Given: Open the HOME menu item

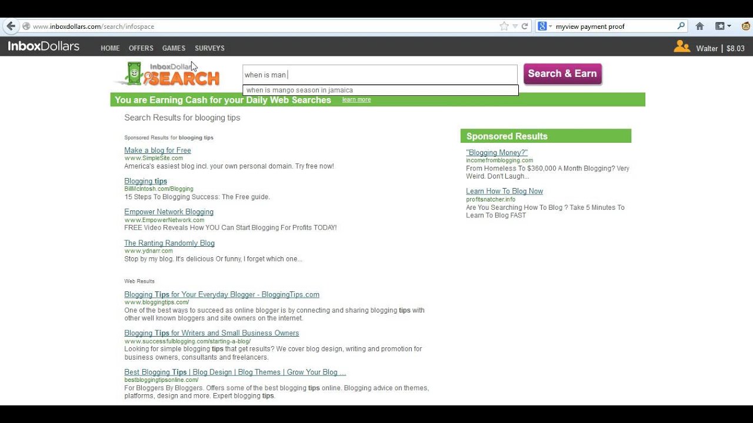Looking at the screenshot, I should 110,48.
